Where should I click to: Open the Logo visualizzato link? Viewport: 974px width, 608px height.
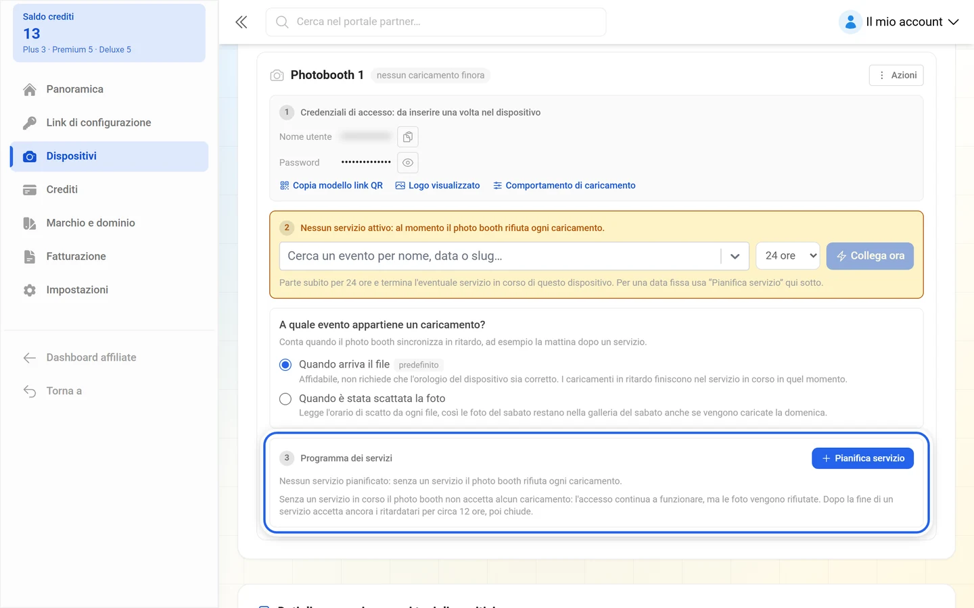[438, 186]
